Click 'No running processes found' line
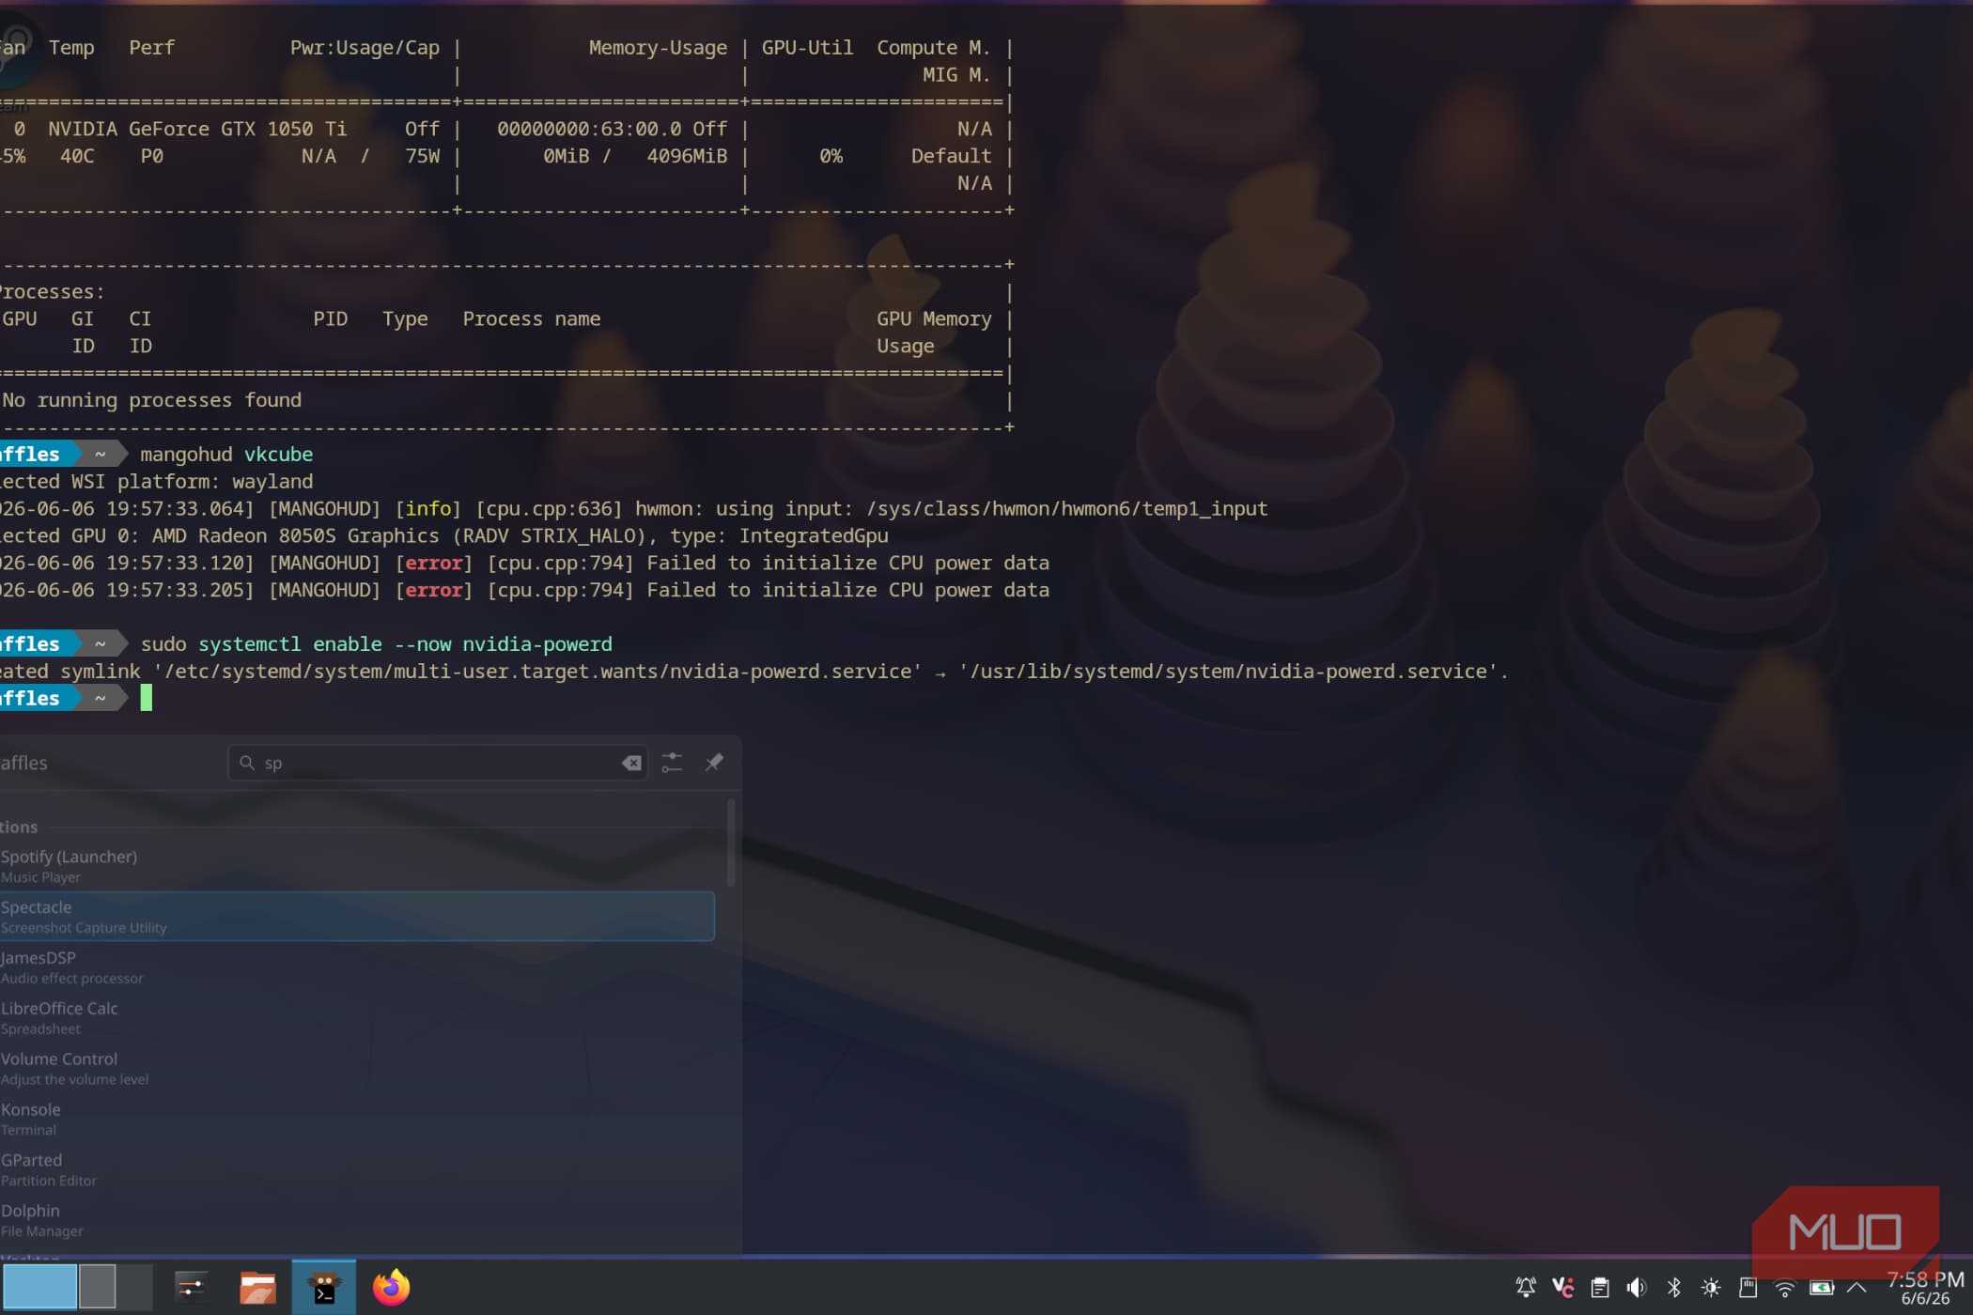Viewport: 1973px width, 1315px height. pos(152,400)
